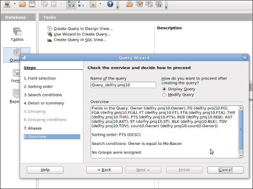Screen dimensions: 253x189
Task: Click the Overview scrollbar thumb
Action: [241, 130]
